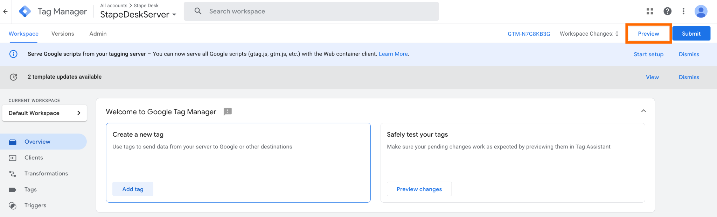Switch to the Workspace tab
The image size is (717, 217).
tap(23, 34)
